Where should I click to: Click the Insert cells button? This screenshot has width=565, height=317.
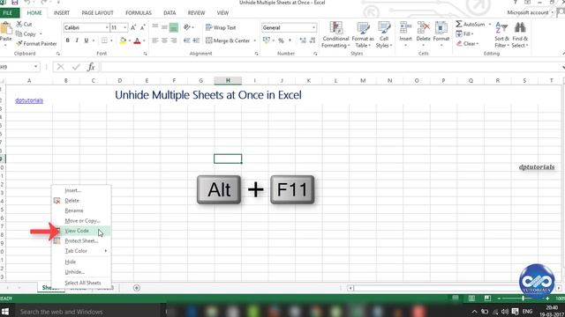pos(405,34)
